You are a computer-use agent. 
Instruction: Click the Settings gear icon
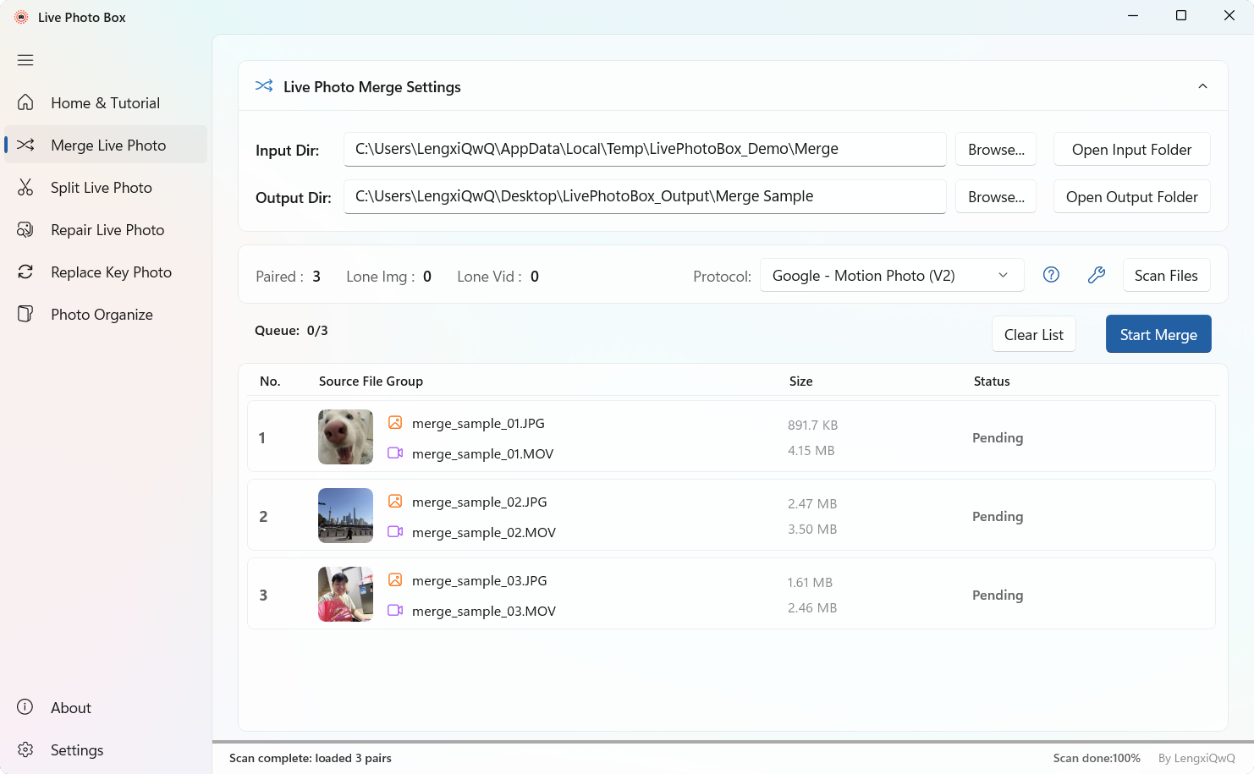tap(25, 749)
